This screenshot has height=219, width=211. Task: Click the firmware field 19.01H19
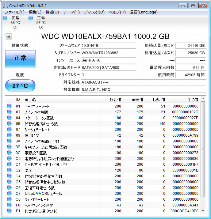108,46
